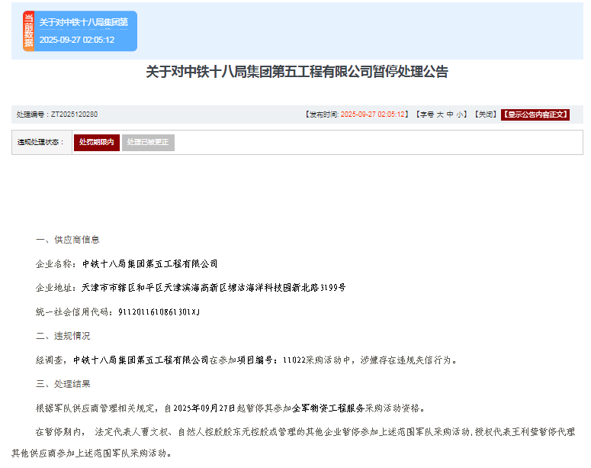Select the 处理已被更正 status tab
This screenshot has height=468, width=591.
point(148,143)
